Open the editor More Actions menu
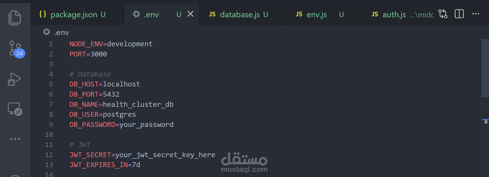Viewport: 489px width, 177px height. pos(476,14)
